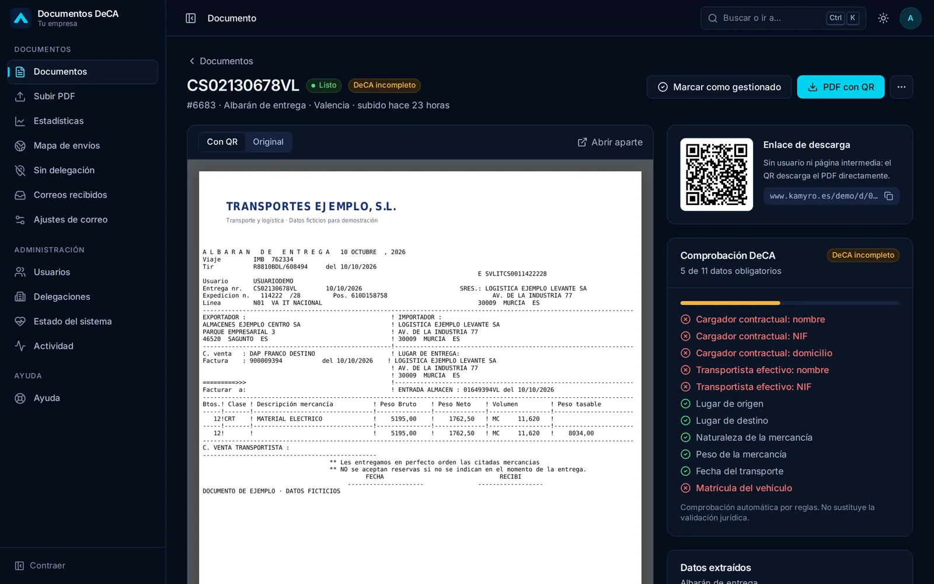
Task: Open Subir PDF upload page
Action: pos(82,96)
